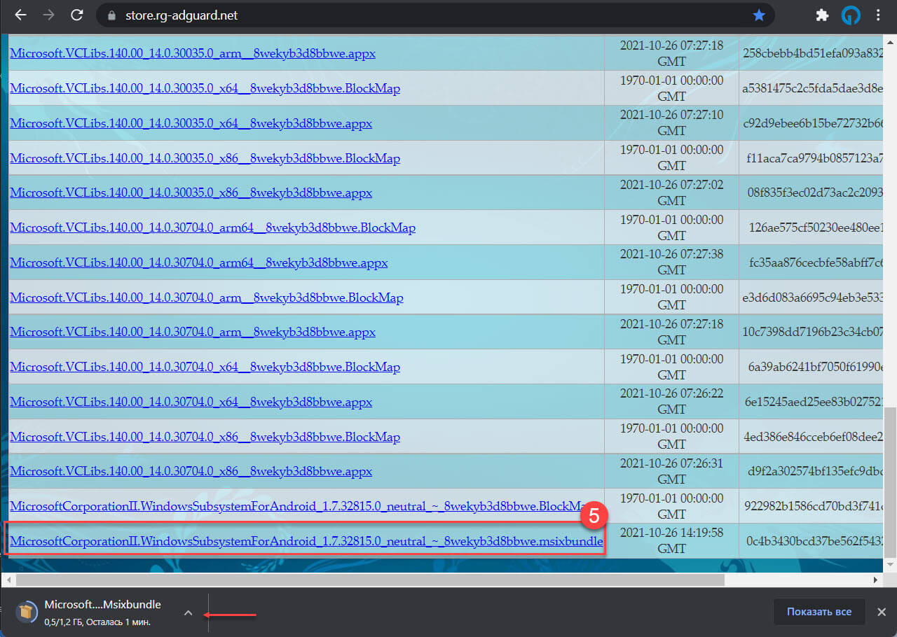This screenshot has width=897, height=637.
Task: Select hash beginning c92d9ebee6b15be7
Action: point(813,123)
